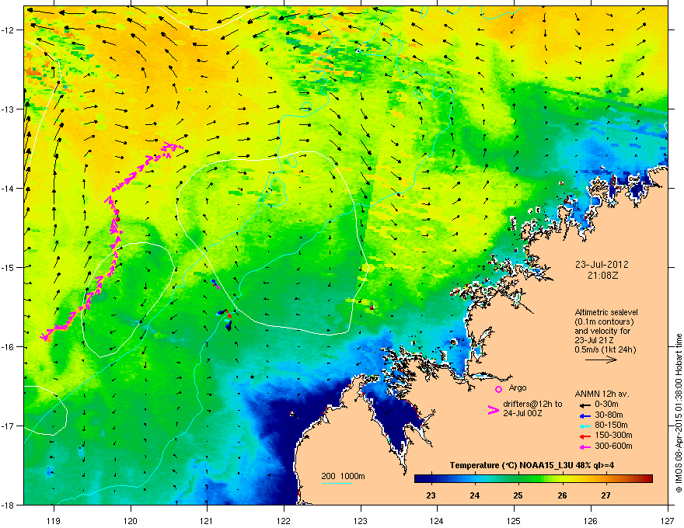Click the cyan bathymetry legend line
Image resolution: width=684 pixels, height=528 pixels.
[x=337, y=483]
